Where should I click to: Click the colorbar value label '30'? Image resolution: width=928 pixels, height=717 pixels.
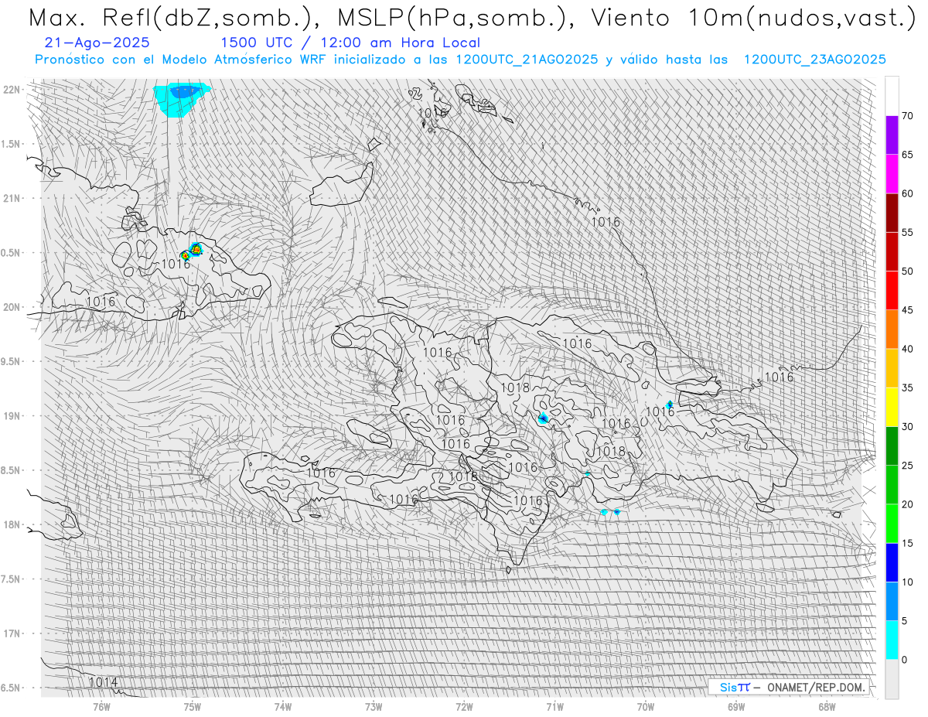[907, 427]
